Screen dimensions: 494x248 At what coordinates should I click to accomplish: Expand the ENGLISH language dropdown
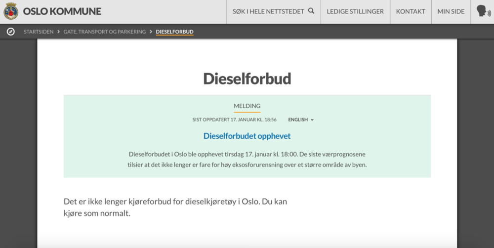point(301,120)
